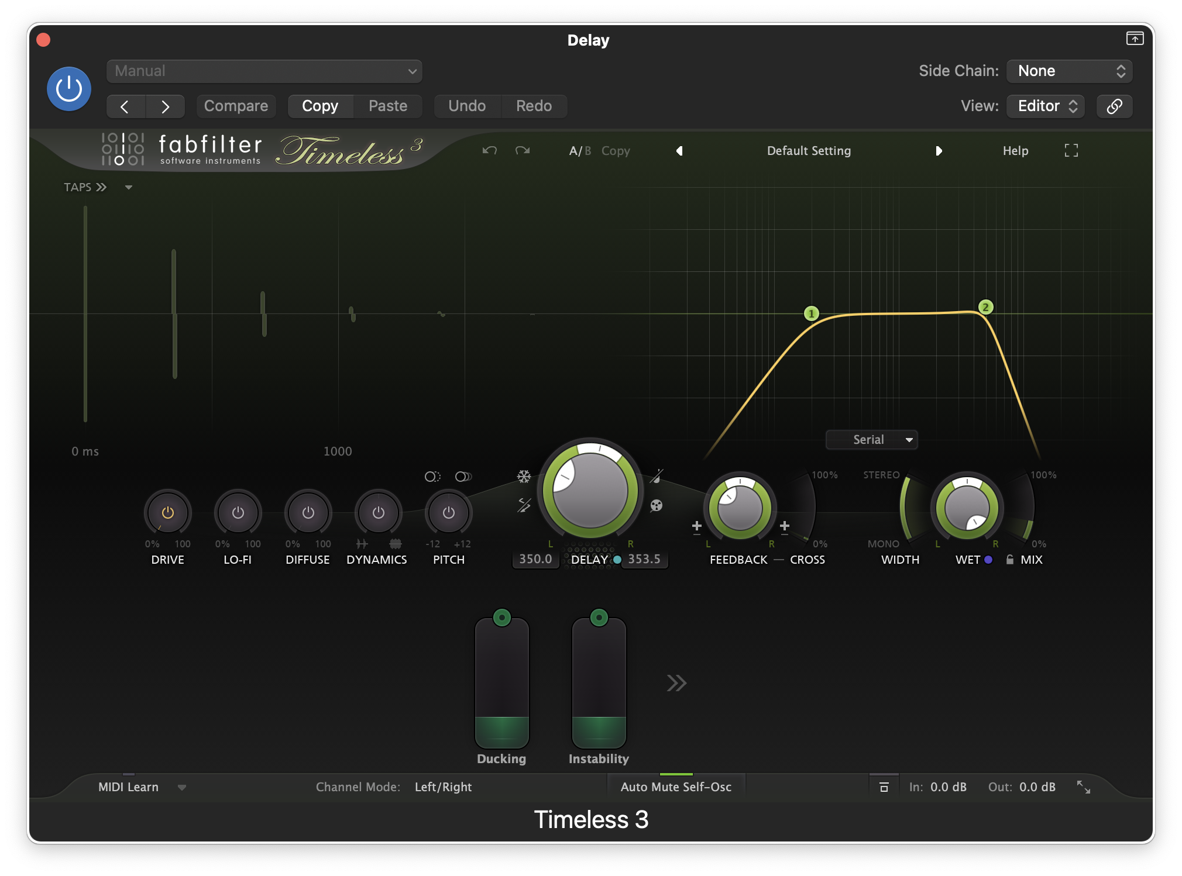Image resolution: width=1182 pixels, height=876 pixels.
Task: Click the Compare button
Action: tap(236, 106)
